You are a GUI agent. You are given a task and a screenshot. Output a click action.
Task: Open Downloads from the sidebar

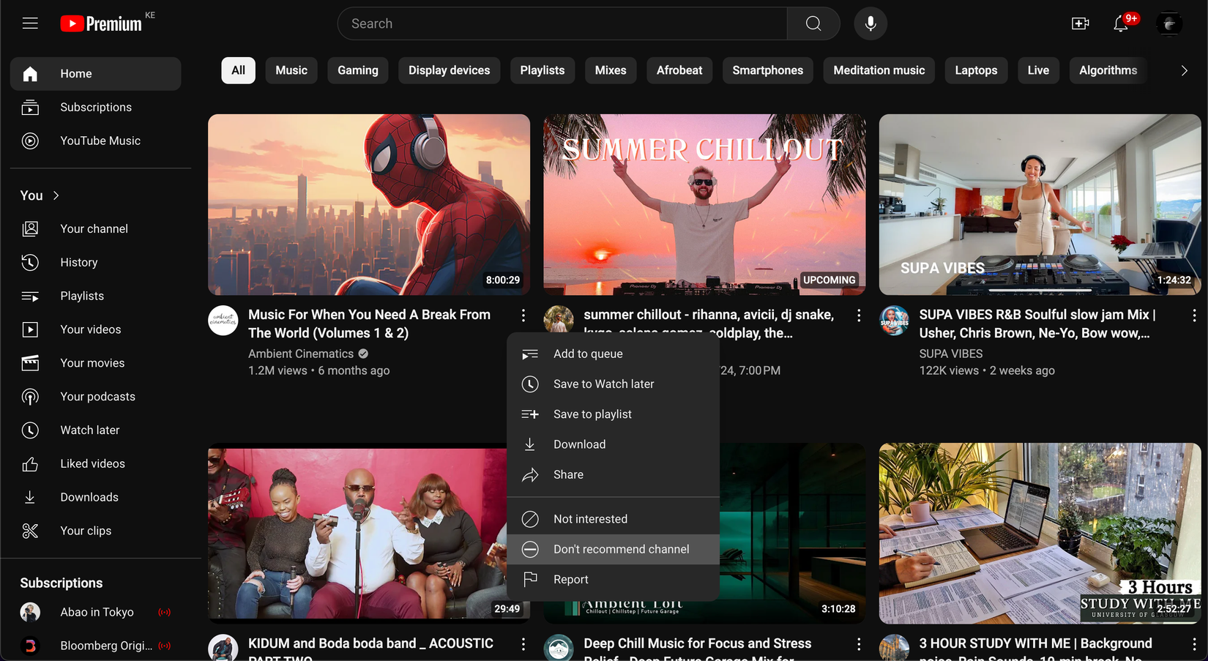tap(89, 496)
